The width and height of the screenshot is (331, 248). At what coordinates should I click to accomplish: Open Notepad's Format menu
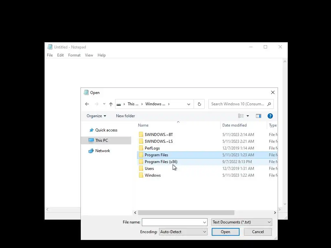74,55
